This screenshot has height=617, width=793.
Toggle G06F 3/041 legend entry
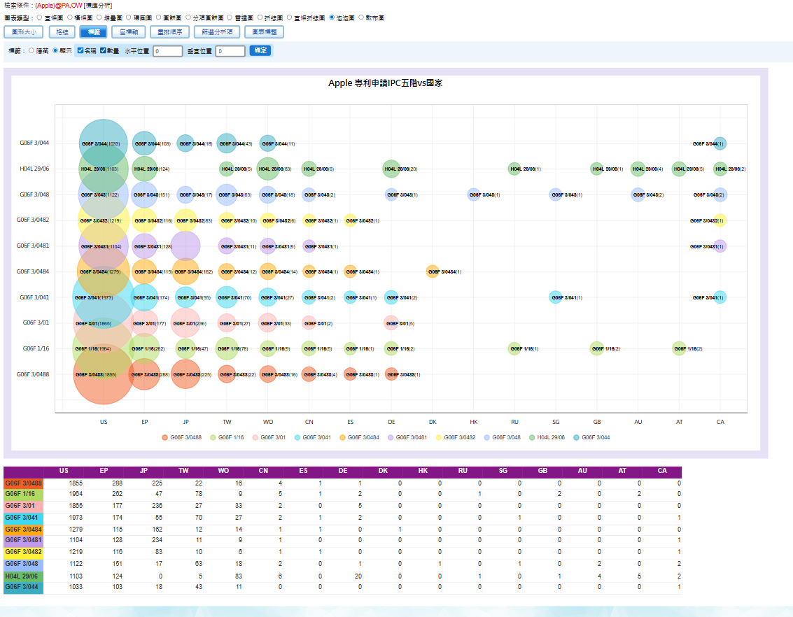(x=313, y=438)
